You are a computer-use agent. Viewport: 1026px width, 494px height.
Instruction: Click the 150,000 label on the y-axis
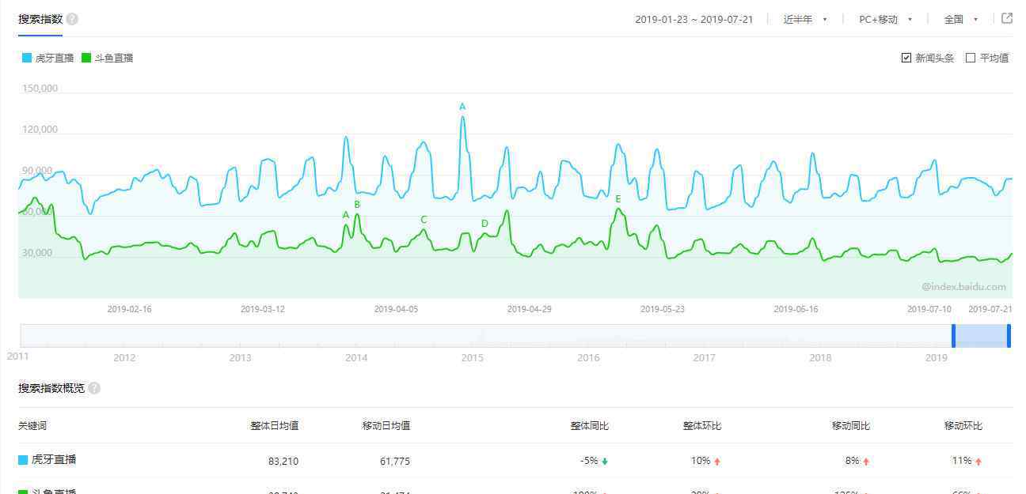(40, 89)
